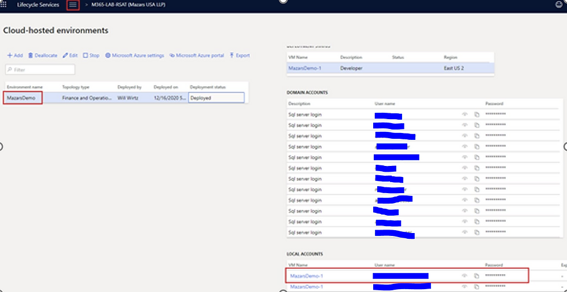Sort domain accounts by Password column
The height and width of the screenshot is (292, 567).
pyautogui.click(x=494, y=104)
